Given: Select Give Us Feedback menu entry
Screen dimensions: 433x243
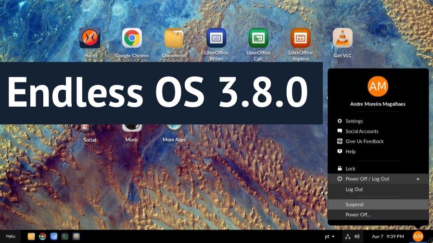Looking at the screenshot, I should click(378, 141).
